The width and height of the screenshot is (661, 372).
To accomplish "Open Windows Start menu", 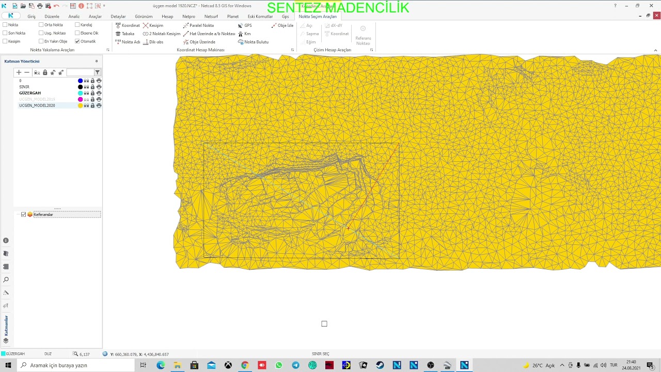I will tap(8, 365).
